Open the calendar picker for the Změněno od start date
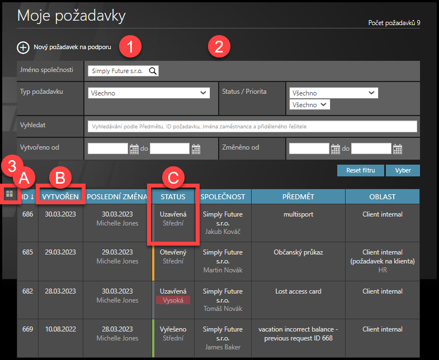The image size is (439, 360). pyautogui.click(x=335, y=148)
